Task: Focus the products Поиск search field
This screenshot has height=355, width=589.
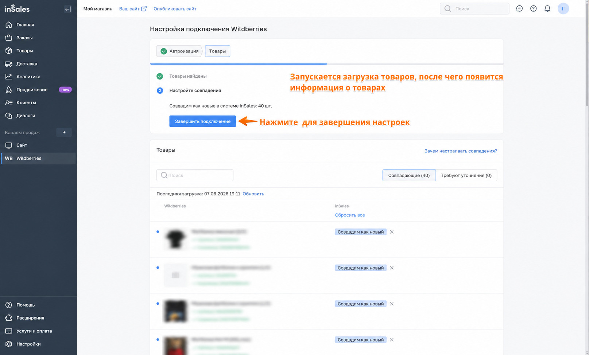Action: click(x=195, y=175)
